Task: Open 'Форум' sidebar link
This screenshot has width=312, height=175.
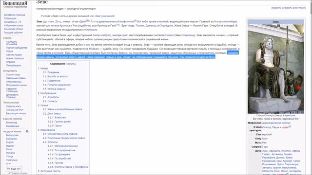Action: tap(10, 51)
